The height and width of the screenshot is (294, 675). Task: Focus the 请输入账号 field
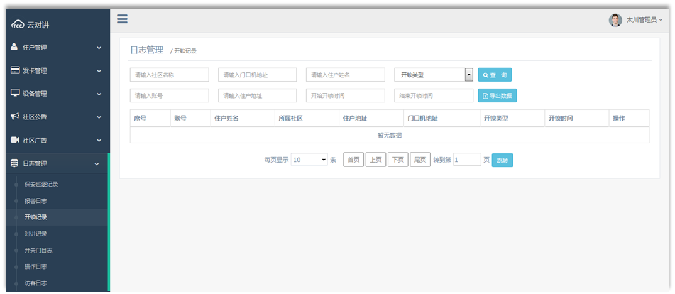[x=169, y=95]
